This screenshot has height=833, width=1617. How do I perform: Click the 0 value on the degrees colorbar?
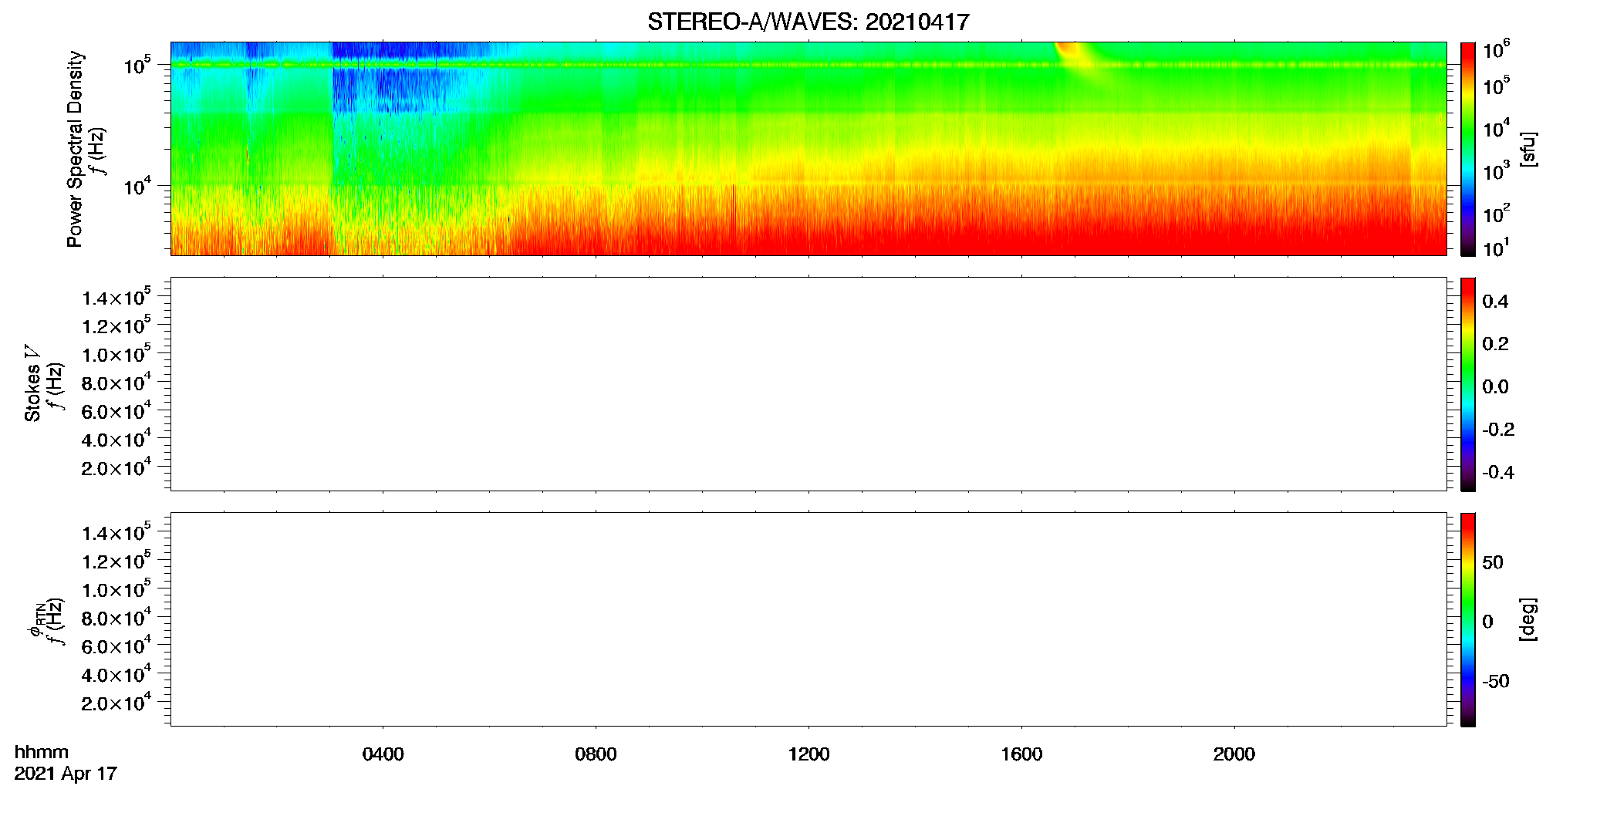point(1487,622)
